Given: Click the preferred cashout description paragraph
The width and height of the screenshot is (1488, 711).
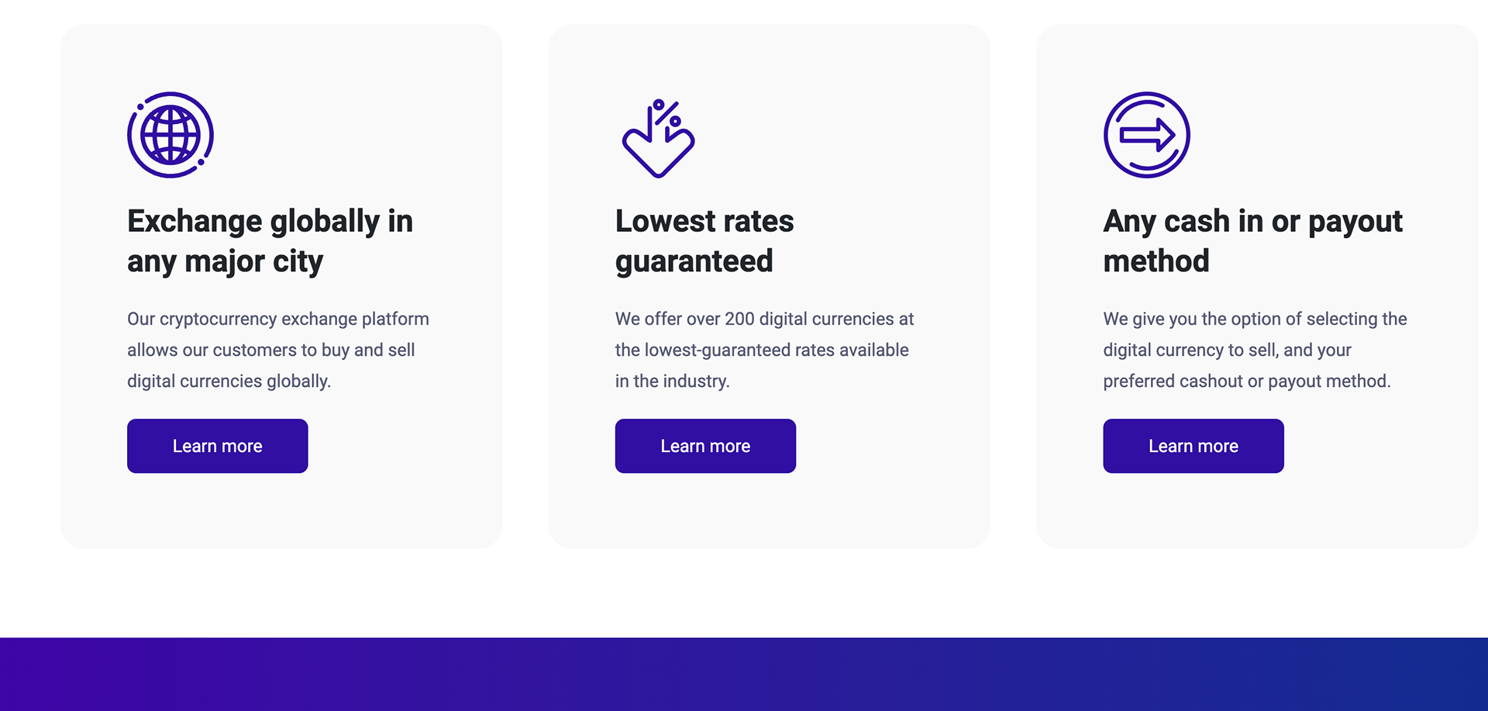Looking at the screenshot, I should (1255, 350).
